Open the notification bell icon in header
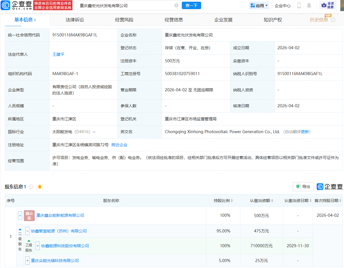 pyautogui.click(x=309, y=5)
